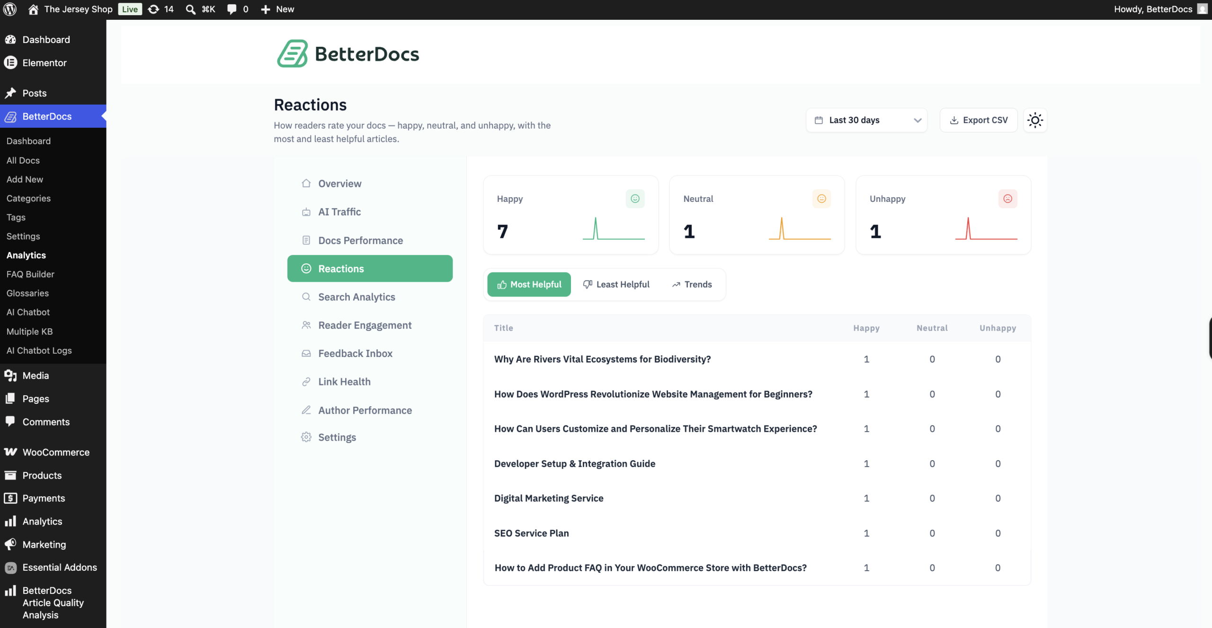Click the Products icon in sidebar

10,475
